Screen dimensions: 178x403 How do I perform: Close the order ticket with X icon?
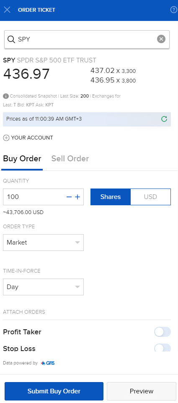pos(7,10)
